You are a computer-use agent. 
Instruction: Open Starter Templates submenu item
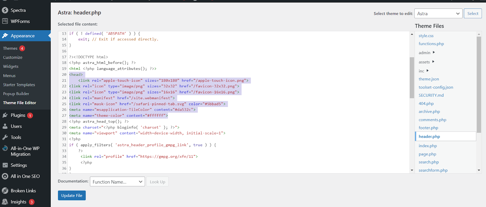19,85
